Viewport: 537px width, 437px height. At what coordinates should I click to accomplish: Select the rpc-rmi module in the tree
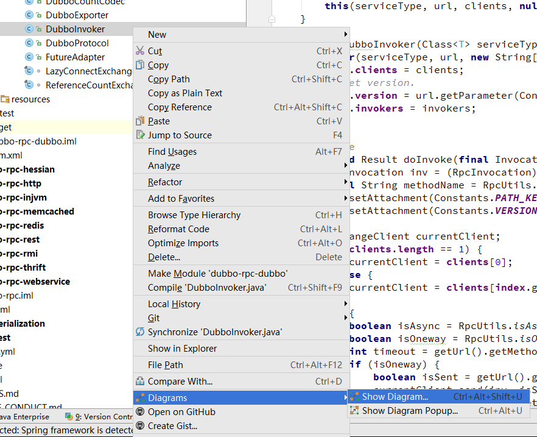pos(19,254)
